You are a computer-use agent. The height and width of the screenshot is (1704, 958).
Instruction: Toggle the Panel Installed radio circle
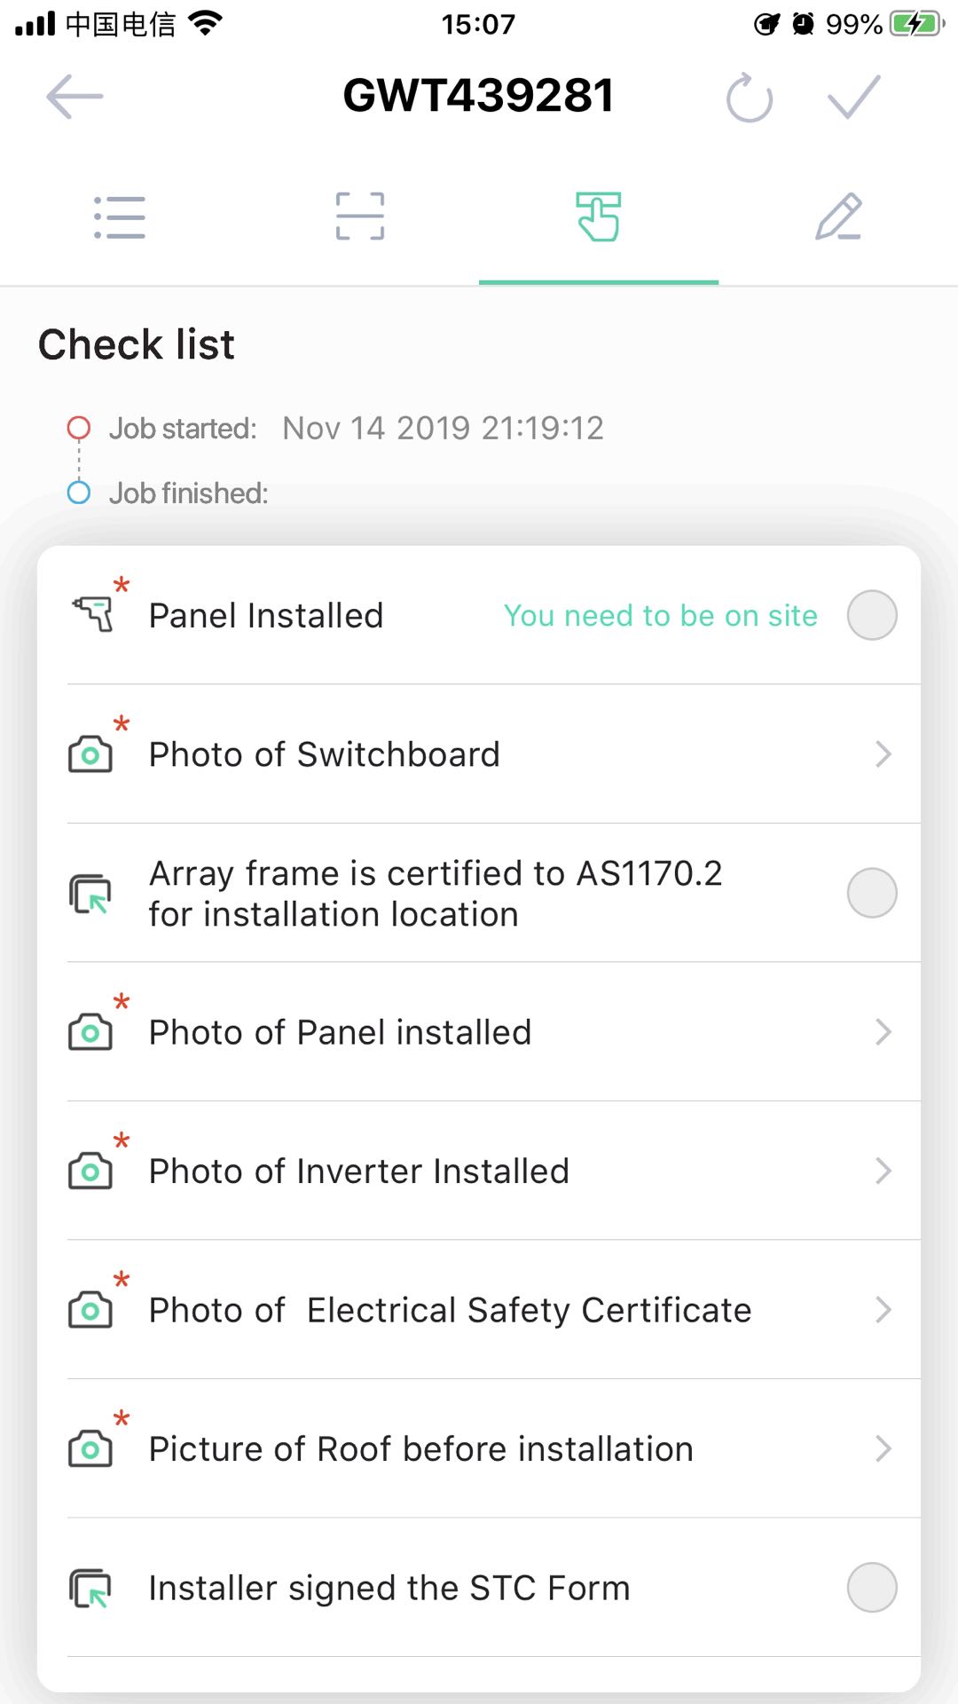pos(872,615)
